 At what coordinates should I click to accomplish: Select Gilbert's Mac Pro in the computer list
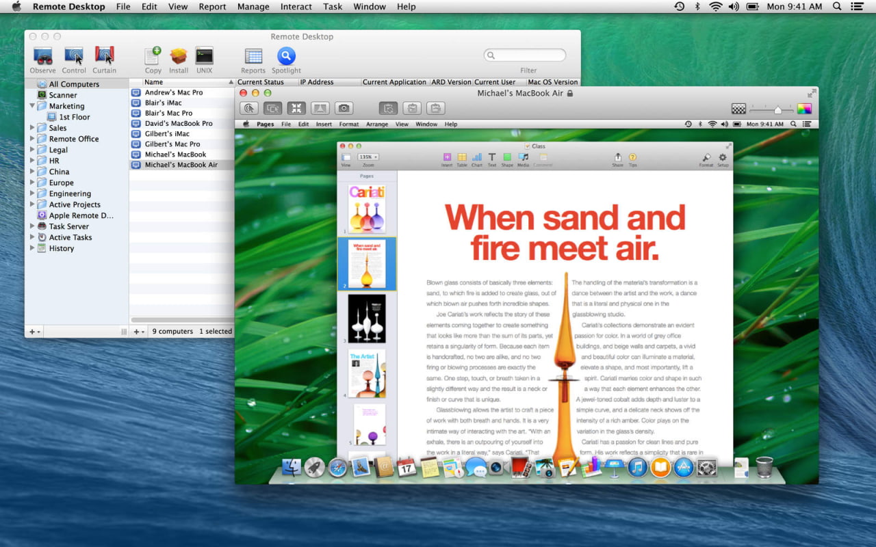[x=181, y=144]
